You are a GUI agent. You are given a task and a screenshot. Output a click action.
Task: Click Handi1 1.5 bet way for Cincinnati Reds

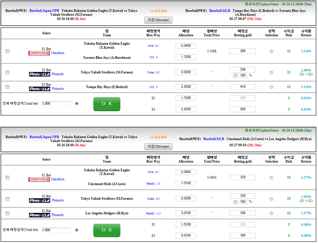153,184
